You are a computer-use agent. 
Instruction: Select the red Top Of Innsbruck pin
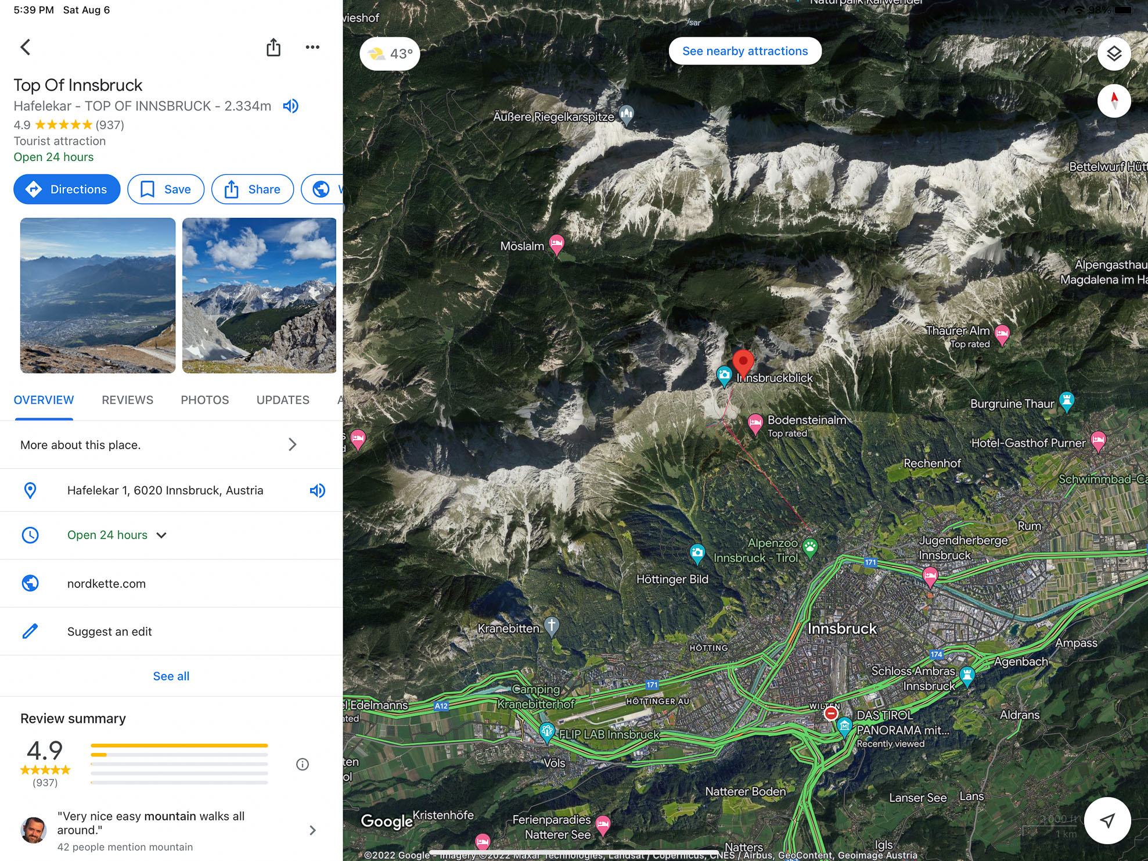[x=743, y=364]
